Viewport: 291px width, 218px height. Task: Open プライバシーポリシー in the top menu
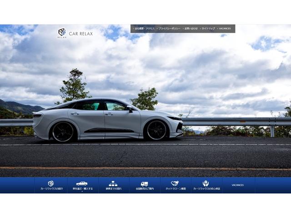[169, 29]
